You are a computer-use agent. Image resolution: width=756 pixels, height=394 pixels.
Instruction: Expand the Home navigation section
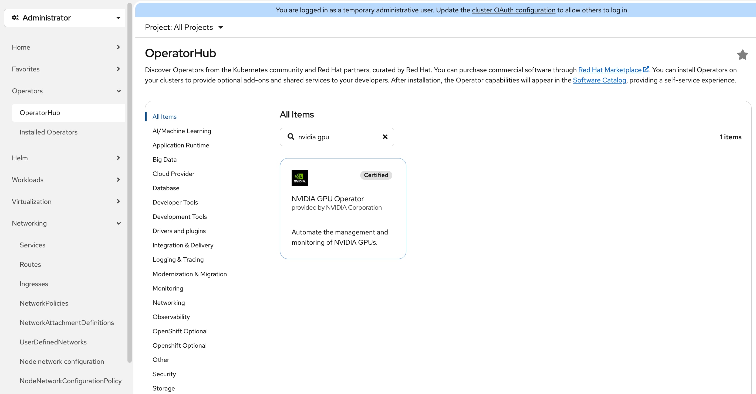[x=66, y=47]
